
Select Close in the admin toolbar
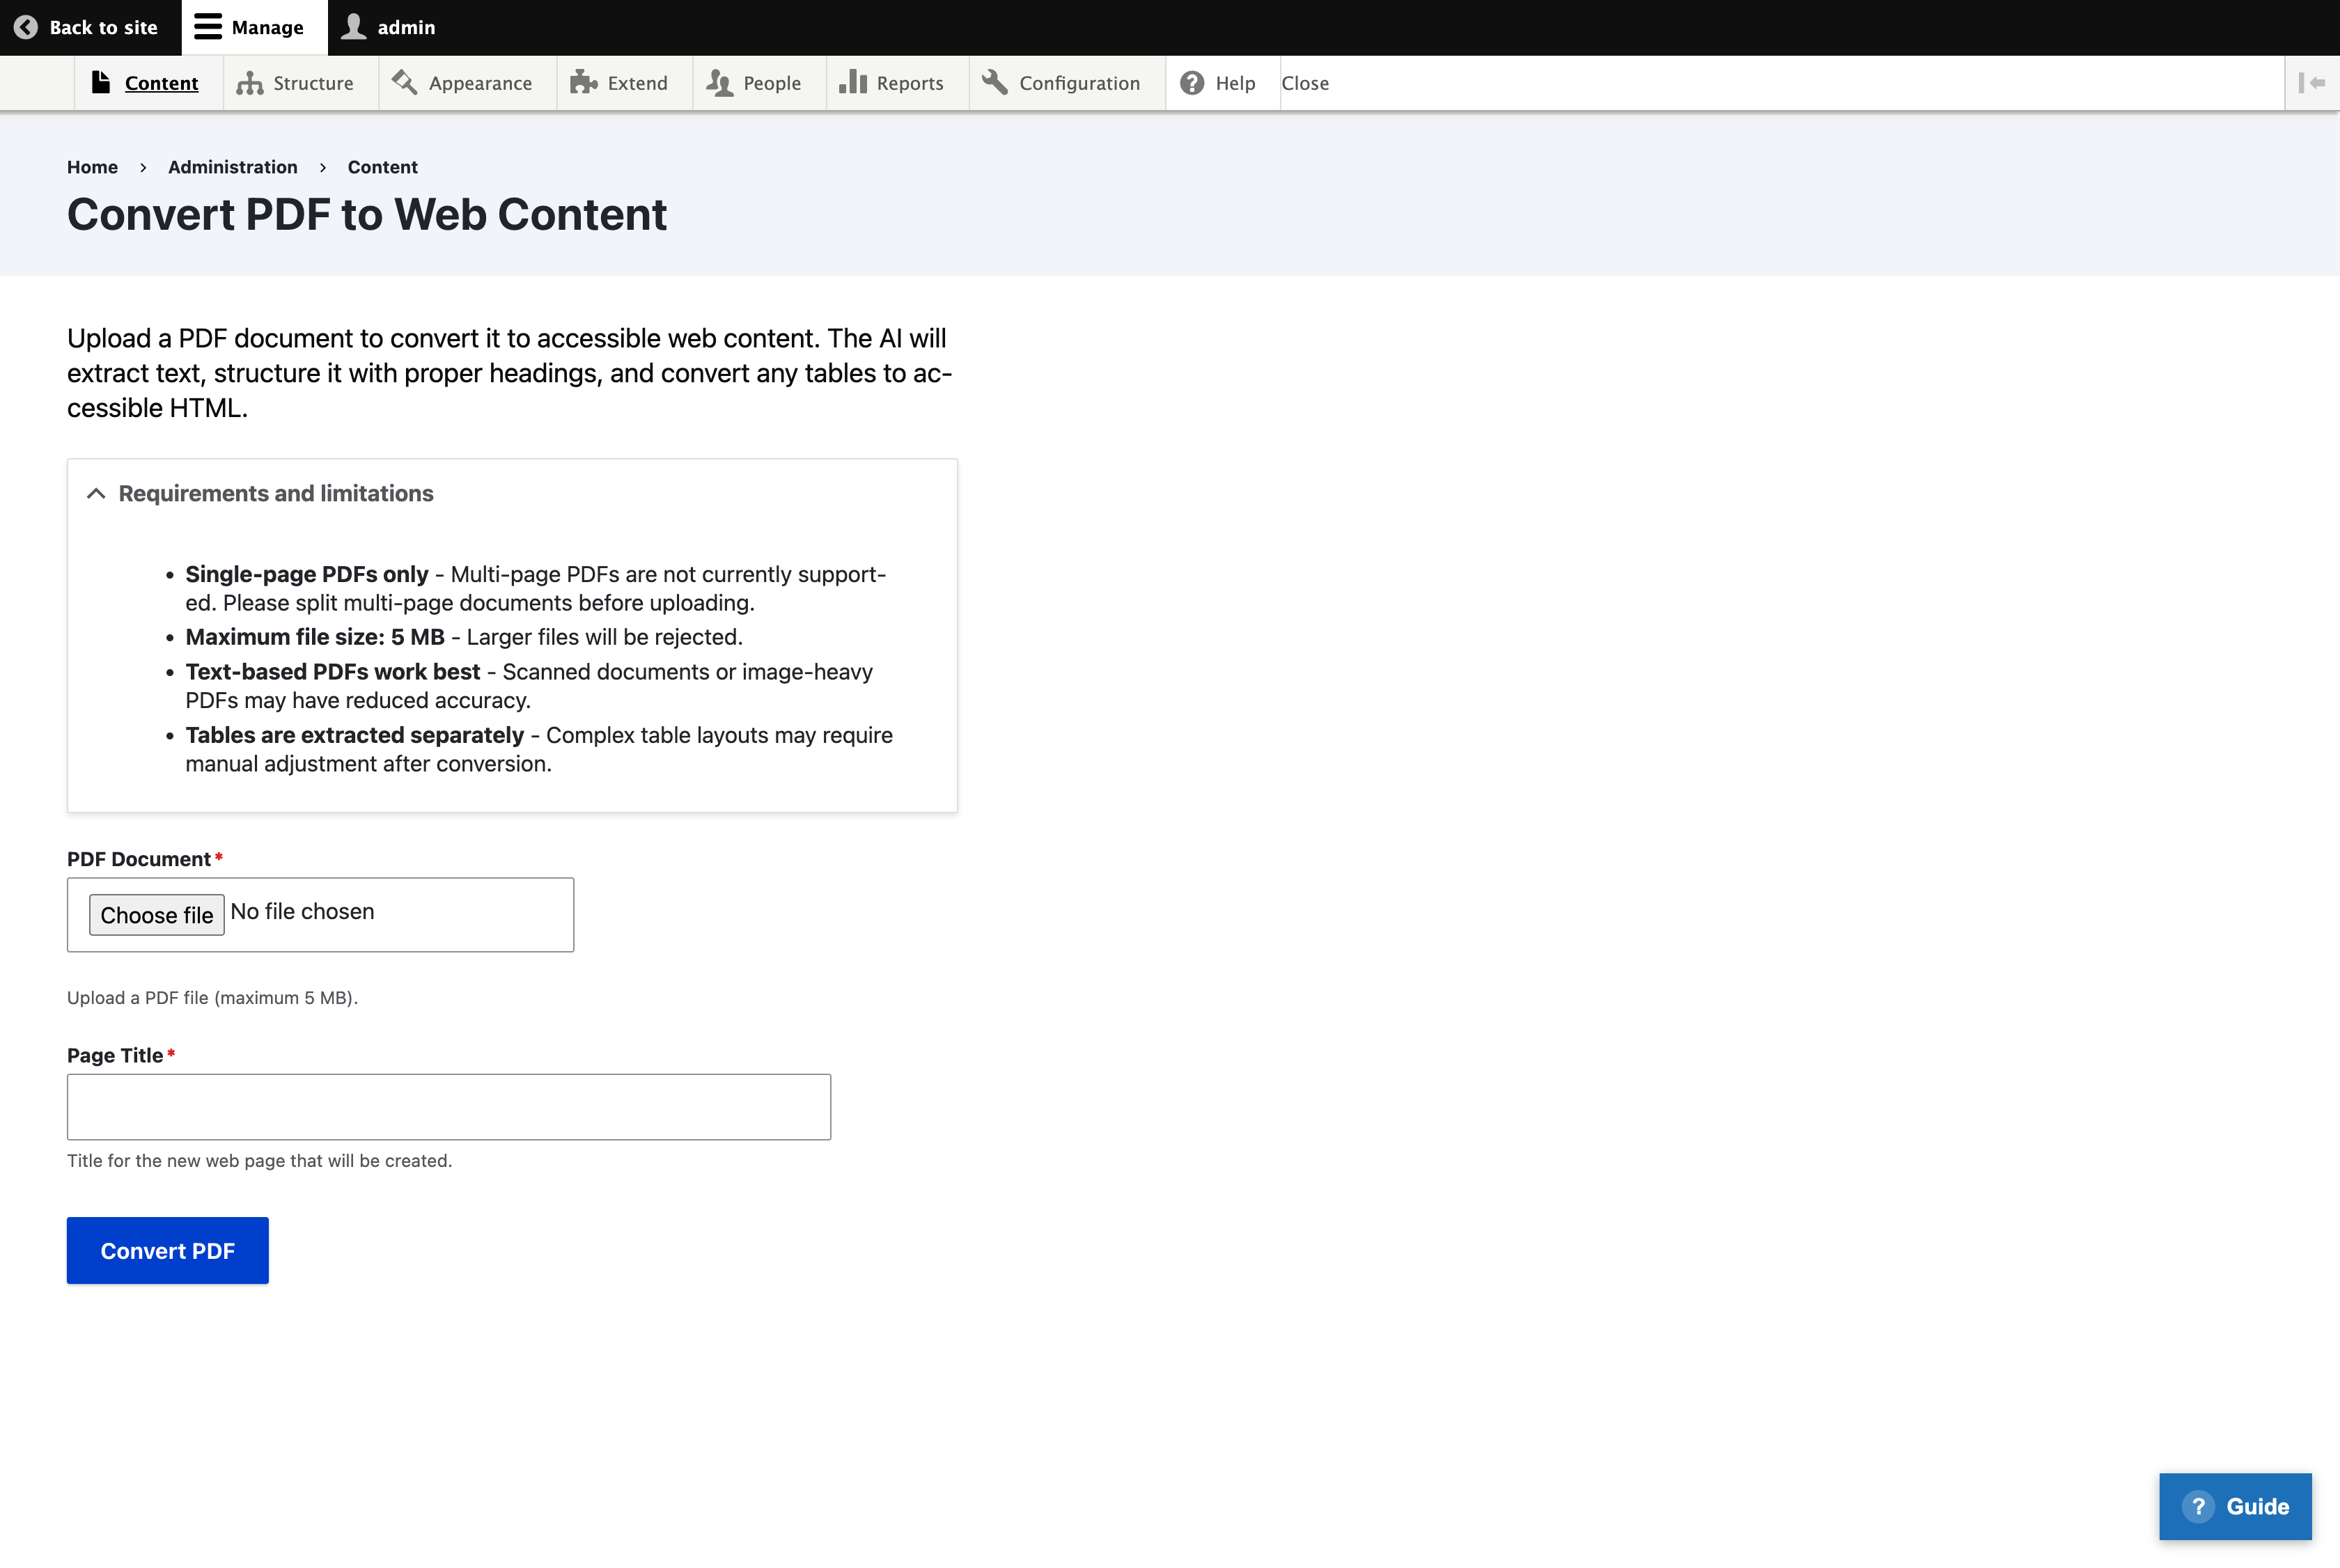click(x=1305, y=82)
